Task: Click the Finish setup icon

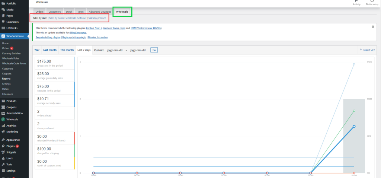Action: (372, 1)
